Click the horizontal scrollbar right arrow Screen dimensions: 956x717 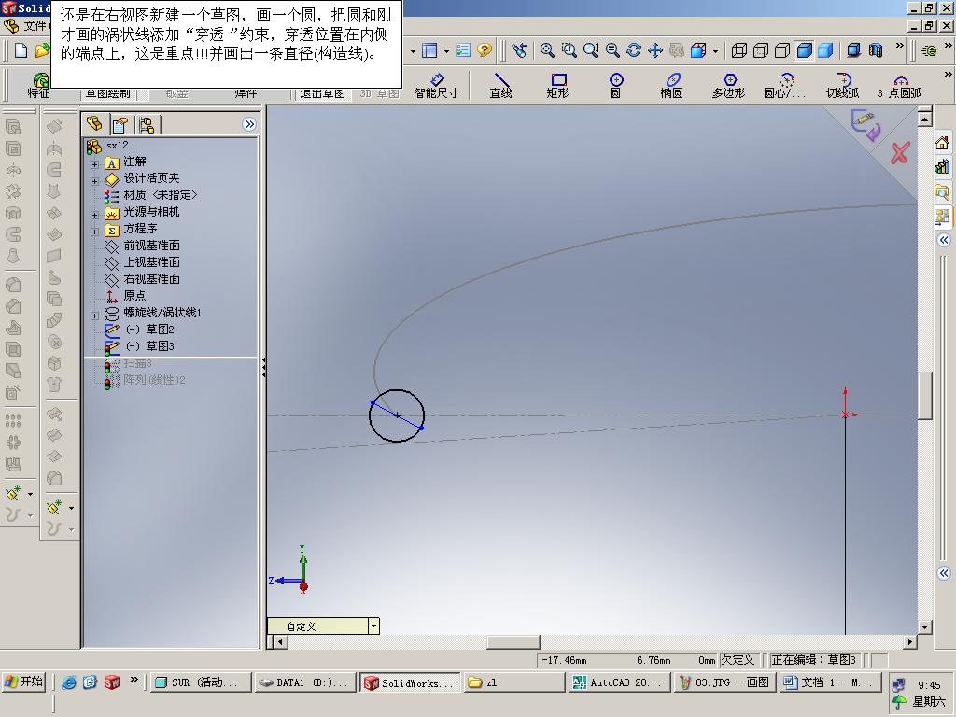(910, 641)
